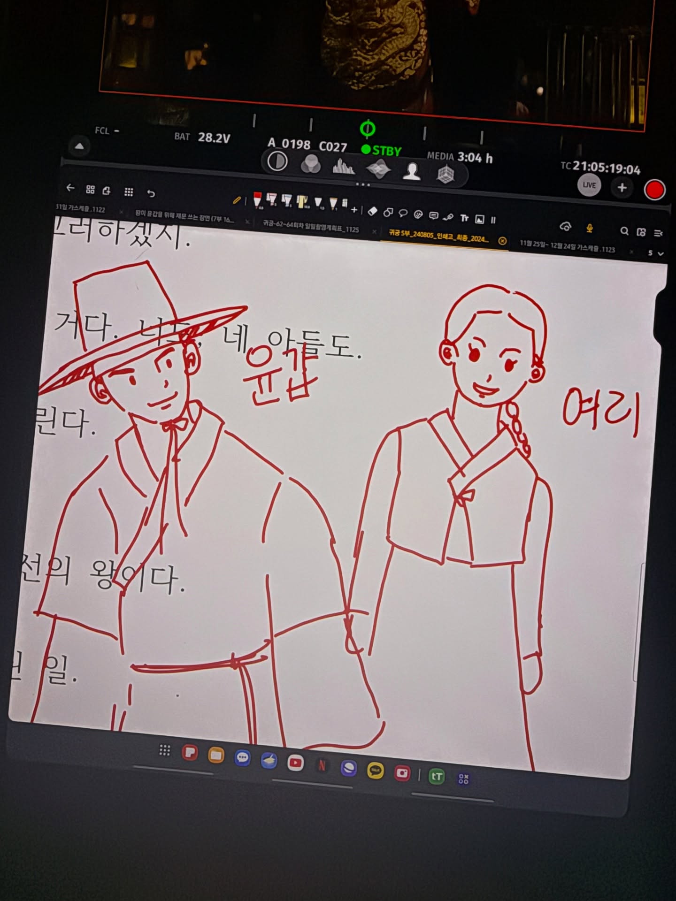676x901 pixels.
Task: Expand the tab count dropdown showing 5
Action: click(x=656, y=253)
